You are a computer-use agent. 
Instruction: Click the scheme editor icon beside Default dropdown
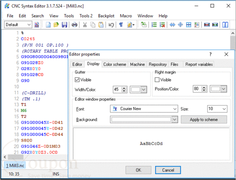pyautogui.click(x=37, y=24)
